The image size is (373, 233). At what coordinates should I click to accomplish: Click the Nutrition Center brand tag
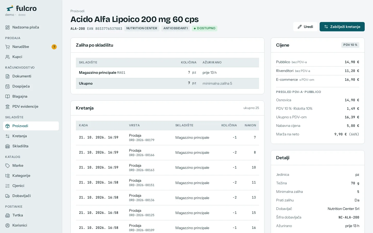click(142, 28)
